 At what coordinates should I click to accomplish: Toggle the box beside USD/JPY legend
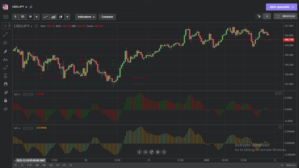(x=36, y=26)
